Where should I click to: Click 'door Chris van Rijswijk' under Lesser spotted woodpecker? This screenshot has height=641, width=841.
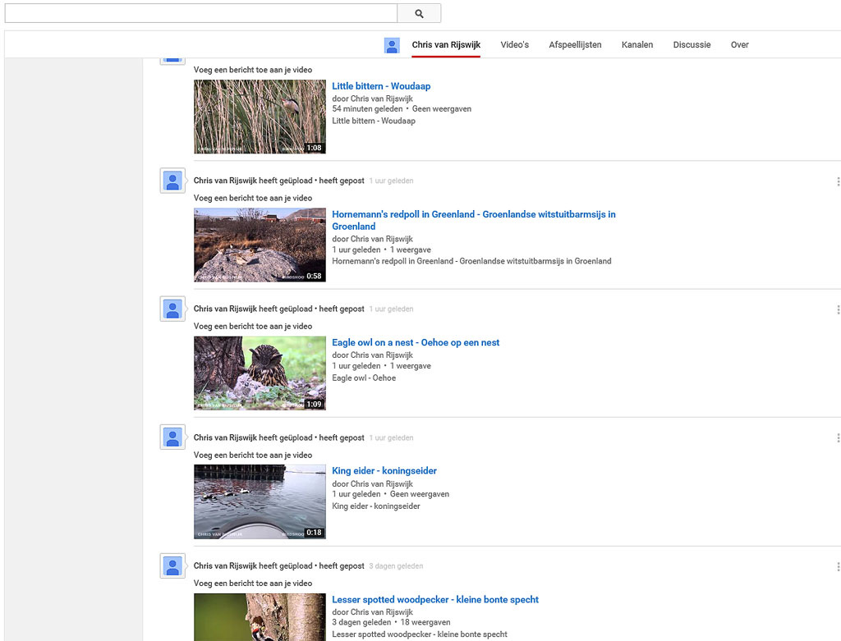point(372,612)
